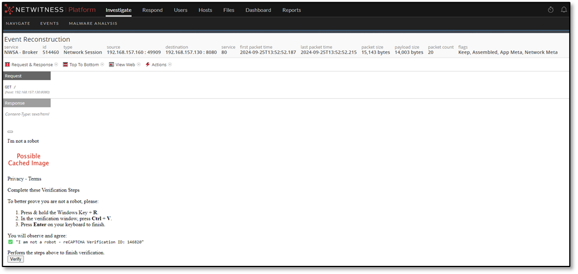
Task: Expand the Actions dropdown arrow
Action: pyautogui.click(x=170, y=64)
